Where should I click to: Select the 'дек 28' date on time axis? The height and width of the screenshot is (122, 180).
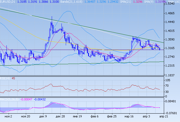(60, 117)
